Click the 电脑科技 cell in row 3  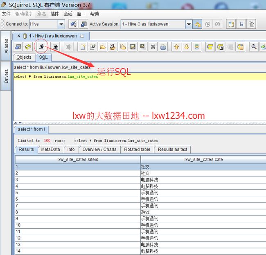point(203,180)
